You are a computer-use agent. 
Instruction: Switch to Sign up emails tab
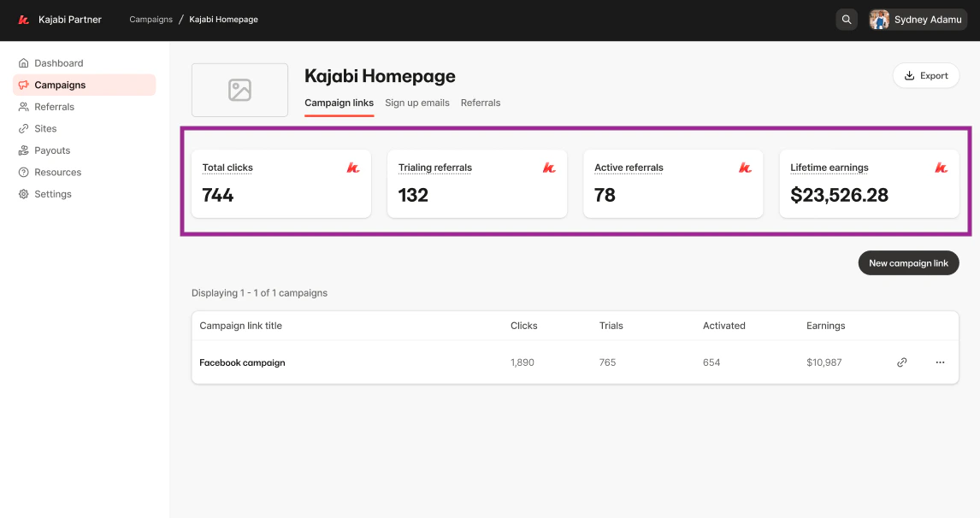(x=416, y=103)
